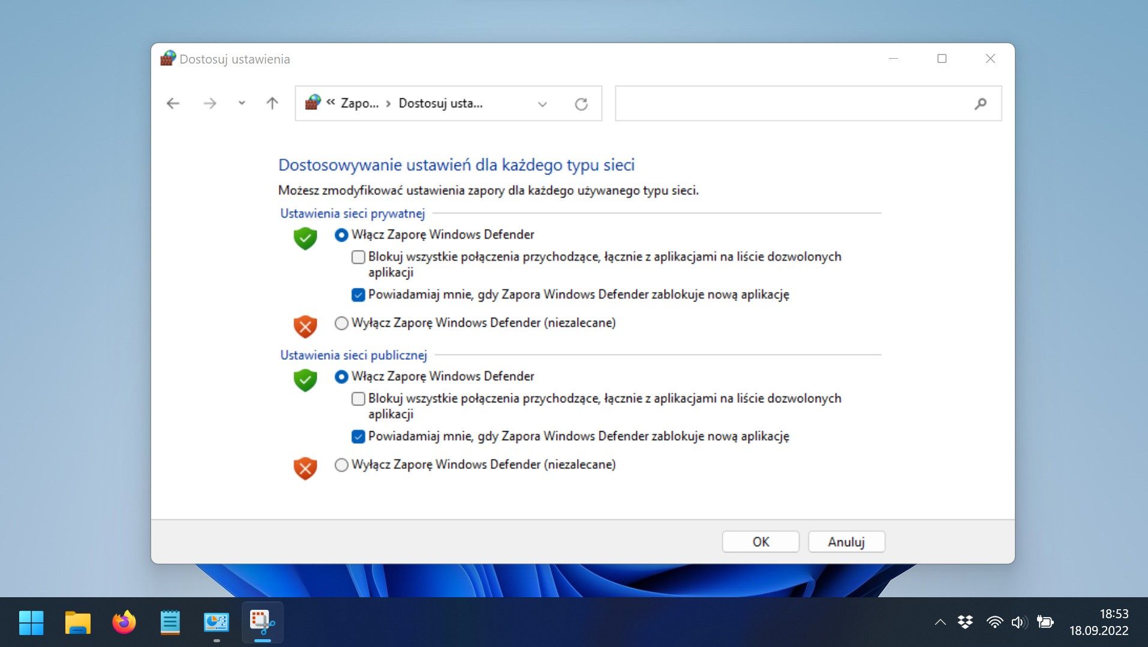Click green shield icon in private section
This screenshot has height=647, width=1148.
pos(305,238)
